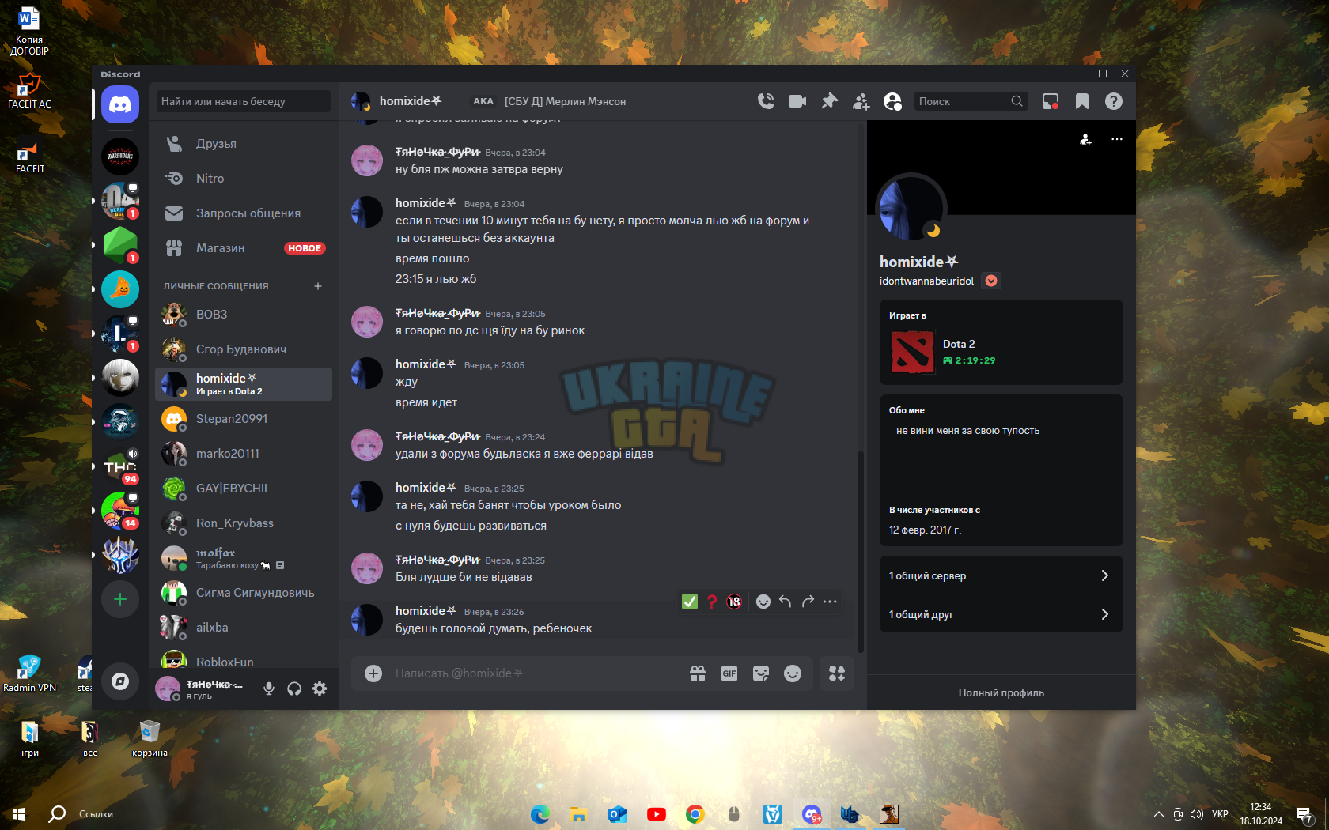The image size is (1329, 830).
Task: Open the Windows Start menu
Action: click(x=19, y=814)
